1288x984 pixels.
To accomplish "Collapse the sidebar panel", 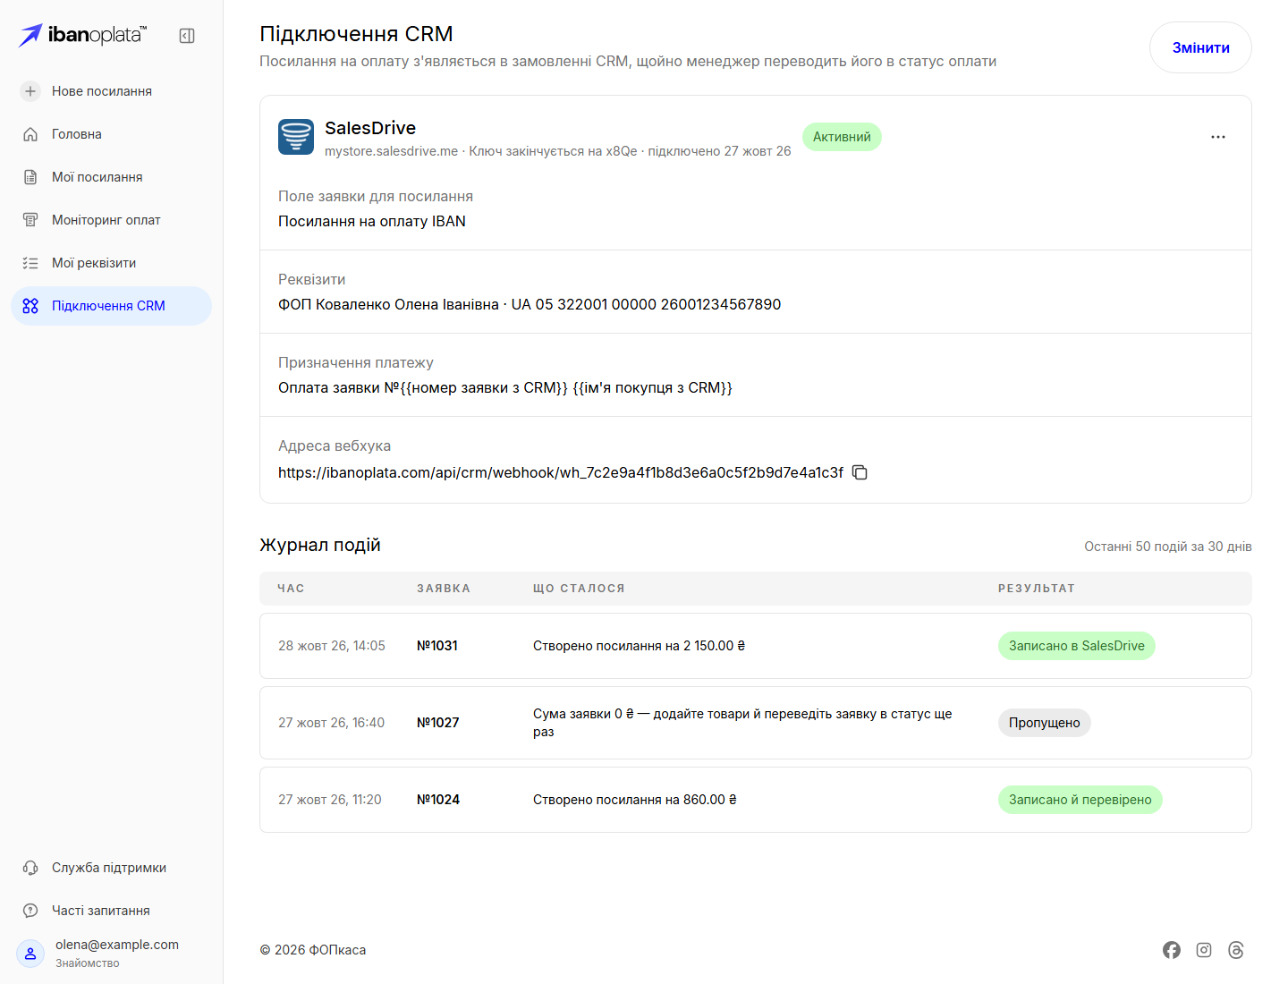I will click(x=187, y=36).
